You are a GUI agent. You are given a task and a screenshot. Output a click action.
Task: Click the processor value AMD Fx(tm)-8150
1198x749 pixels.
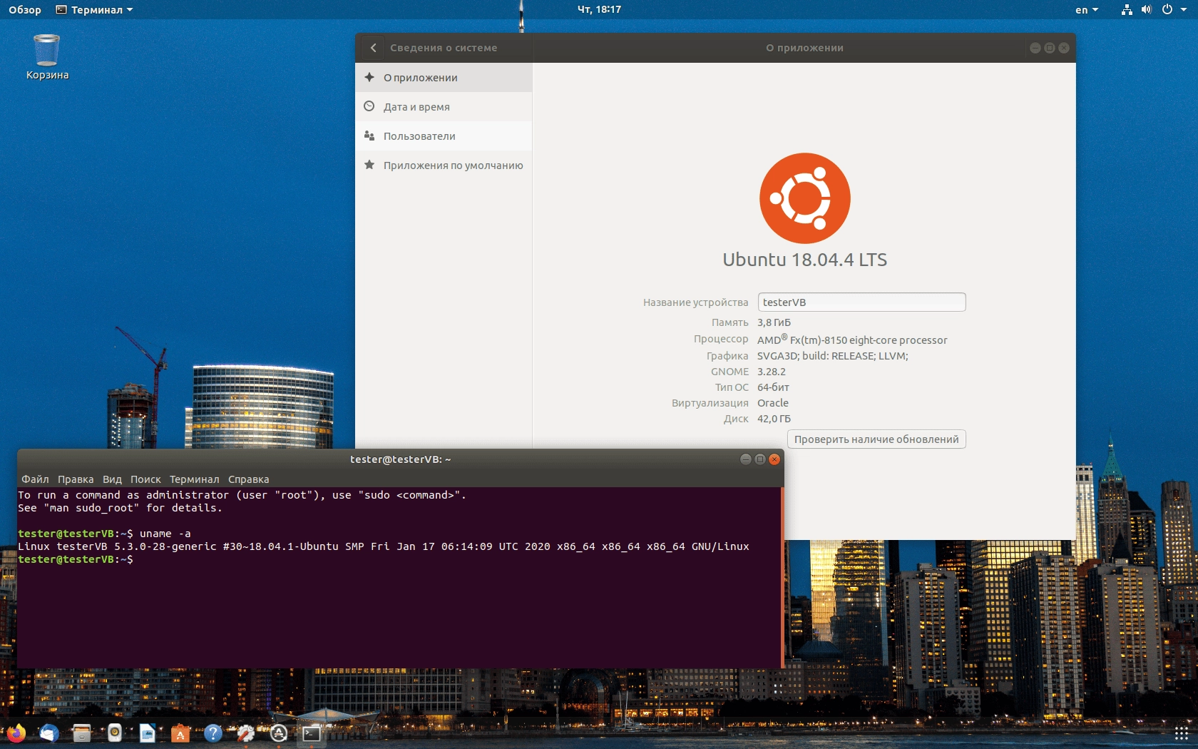point(852,340)
